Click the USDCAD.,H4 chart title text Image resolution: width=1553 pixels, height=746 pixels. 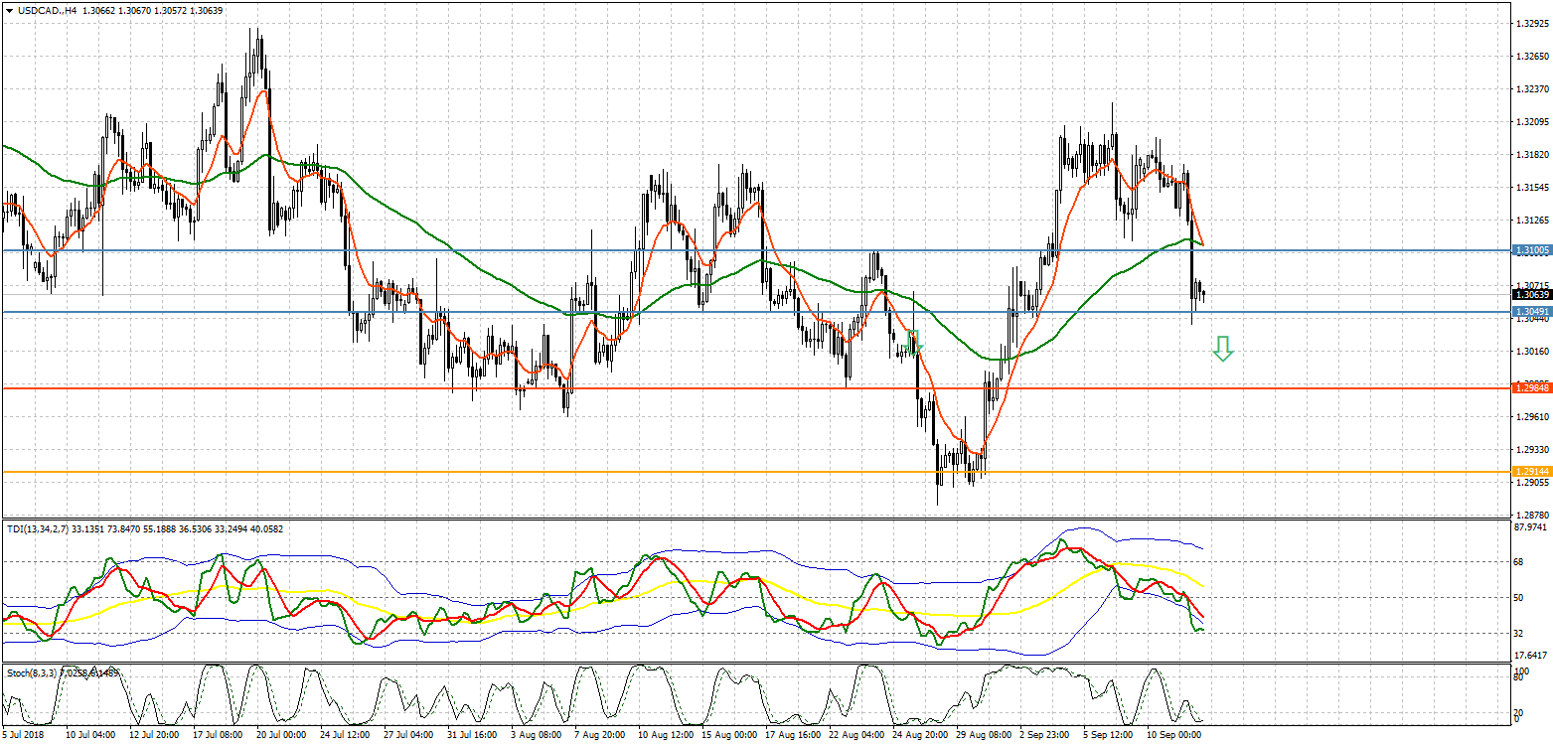click(x=47, y=9)
